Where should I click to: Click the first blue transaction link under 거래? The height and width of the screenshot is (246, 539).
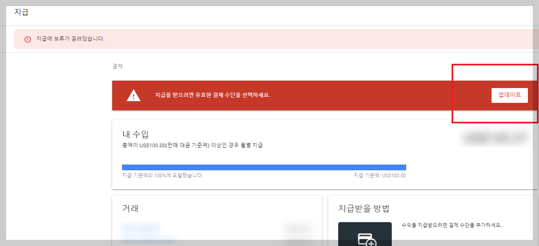(140, 226)
